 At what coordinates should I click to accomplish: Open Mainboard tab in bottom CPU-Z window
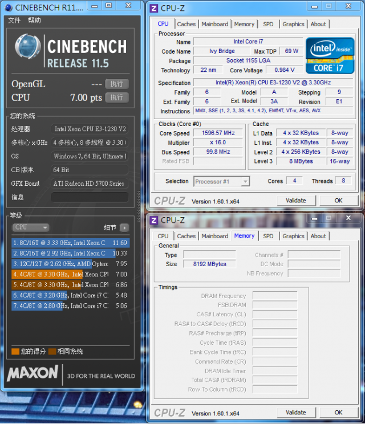point(215,236)
